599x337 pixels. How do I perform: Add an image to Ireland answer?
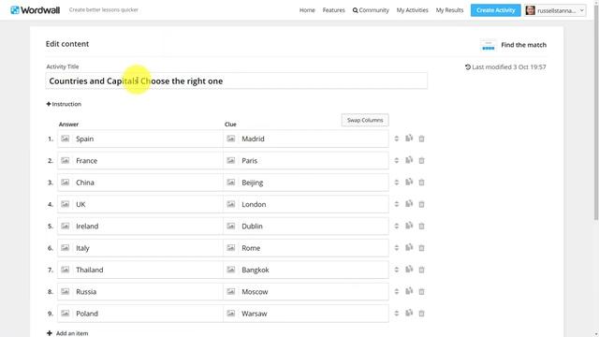click(x=66, y=227)
